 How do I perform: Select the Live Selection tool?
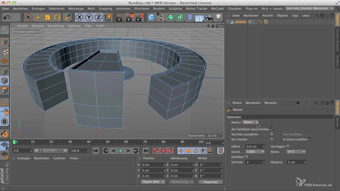click(x=28, y=18)
